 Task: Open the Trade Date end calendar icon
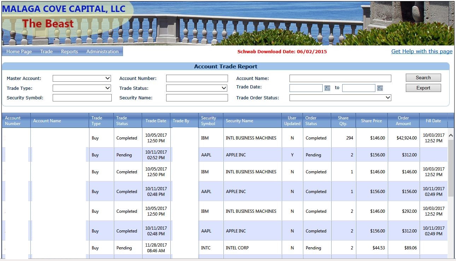point(380,88)
